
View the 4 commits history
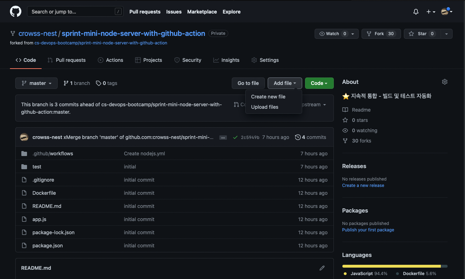coord(311,137)
